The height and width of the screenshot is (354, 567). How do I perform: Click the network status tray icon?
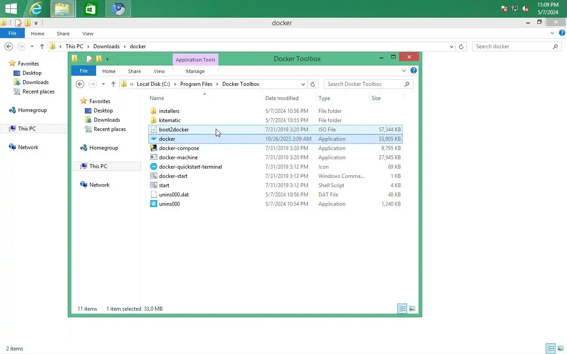click(x=515, y=9)
